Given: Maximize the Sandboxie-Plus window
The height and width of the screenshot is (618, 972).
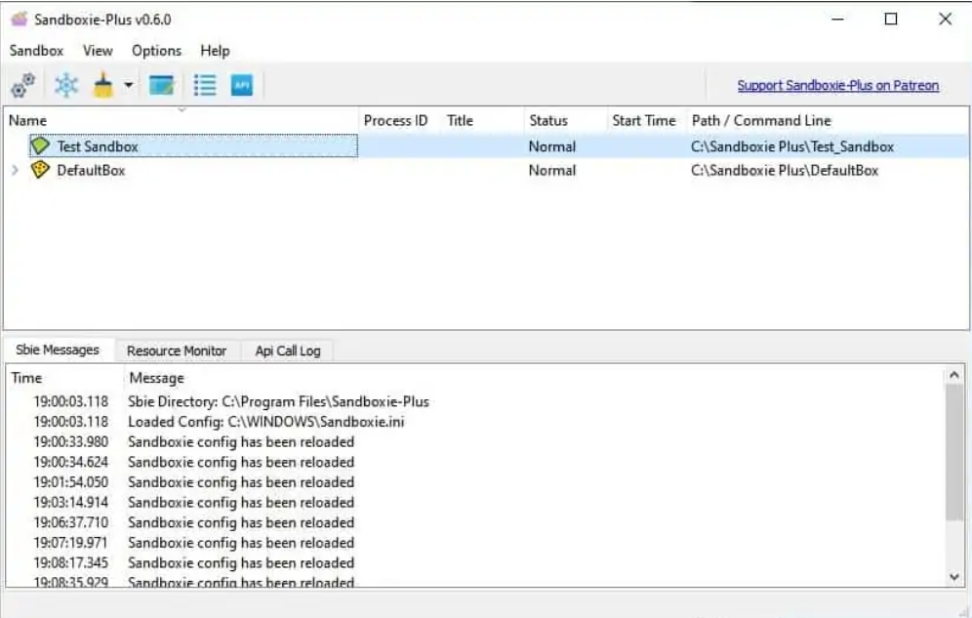Looking at the screenshot, I should coord(891,20).
